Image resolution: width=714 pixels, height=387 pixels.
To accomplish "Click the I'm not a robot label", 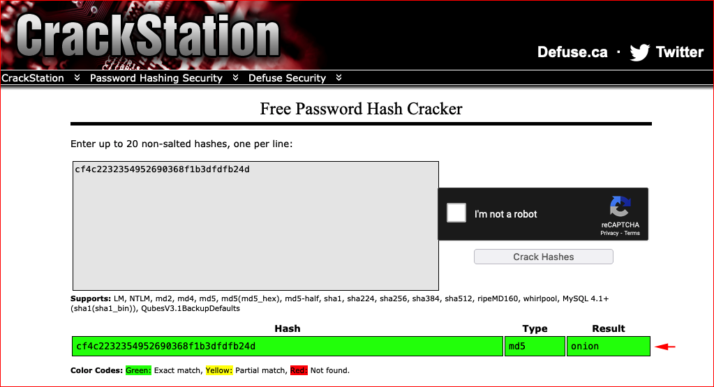I will [x=505, y=214].
